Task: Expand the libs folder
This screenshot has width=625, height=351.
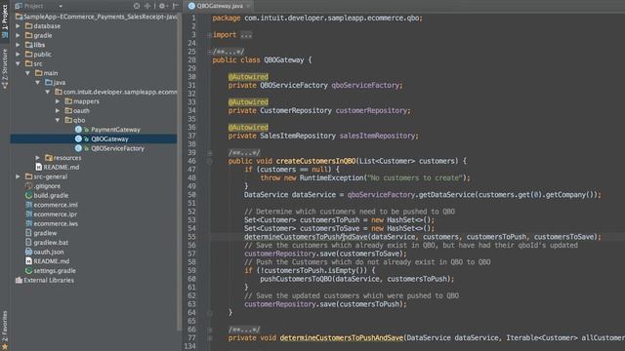Action: [18, 45]
